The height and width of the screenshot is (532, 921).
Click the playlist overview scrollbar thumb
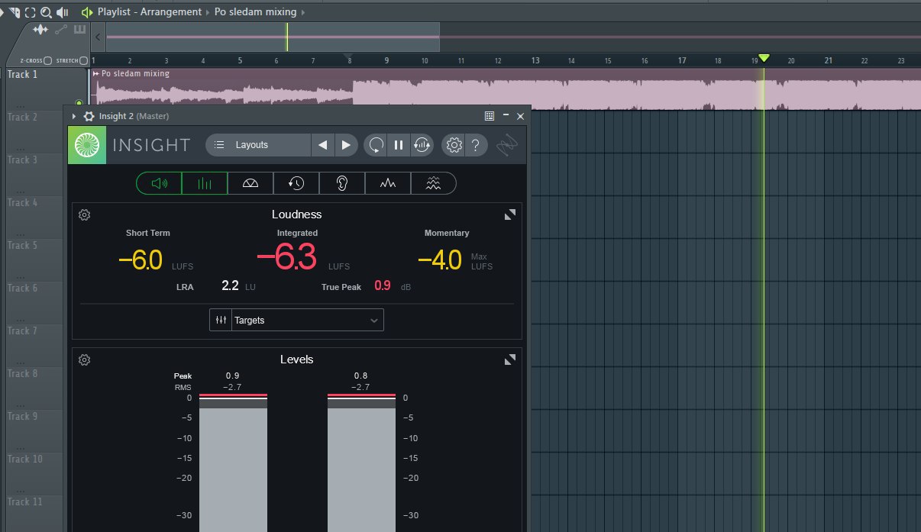(x=273, y=37)
